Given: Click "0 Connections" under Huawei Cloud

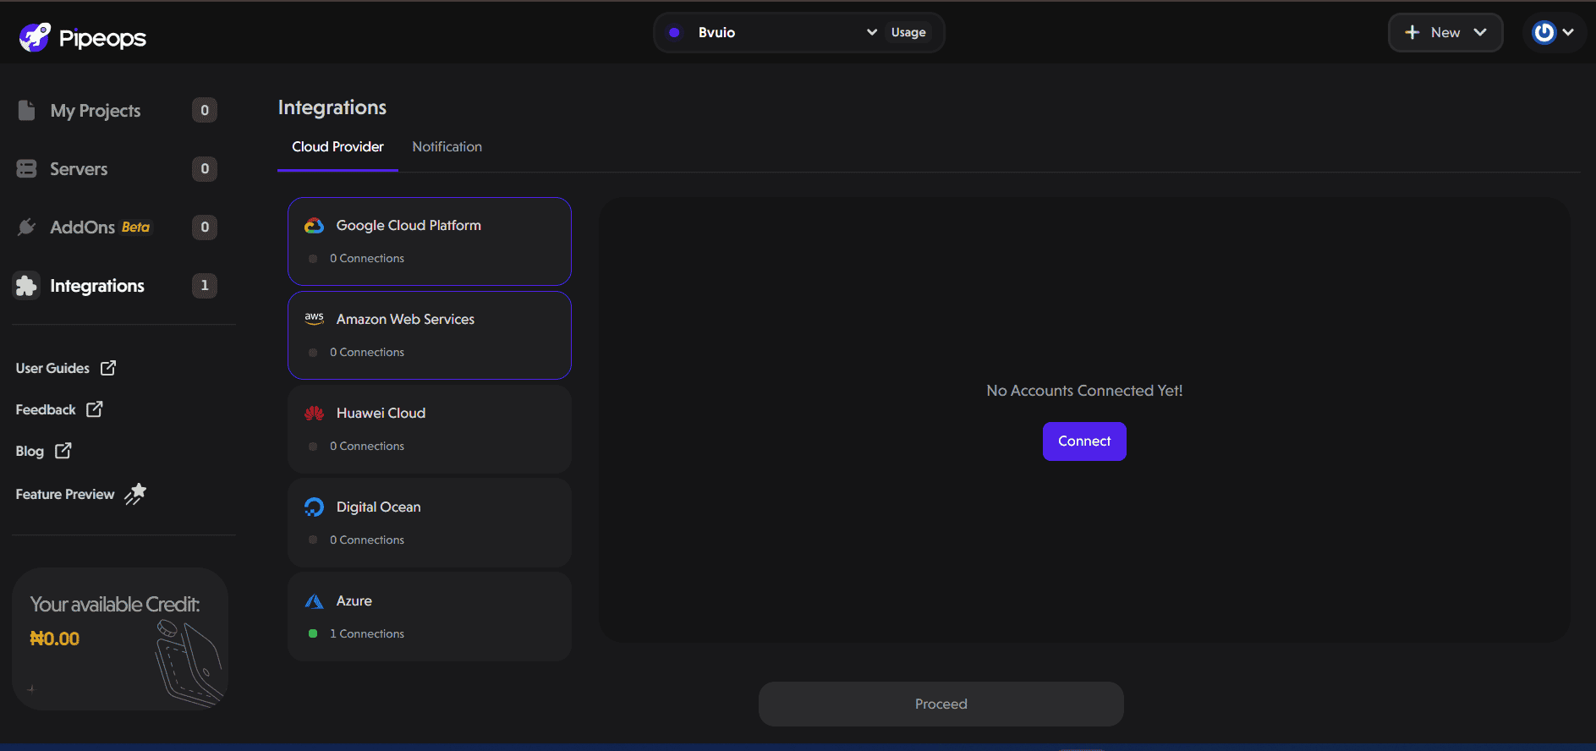Looking at the screenshot, I should (x=367, y=446).
